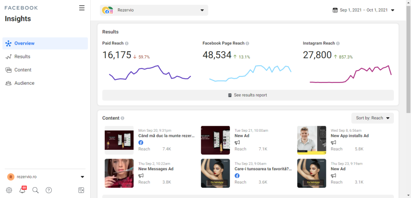411x198 pixels.
Task: Open the Sort by: Reach dropdown
Action: pyautogui.click(x=372, y=118)
